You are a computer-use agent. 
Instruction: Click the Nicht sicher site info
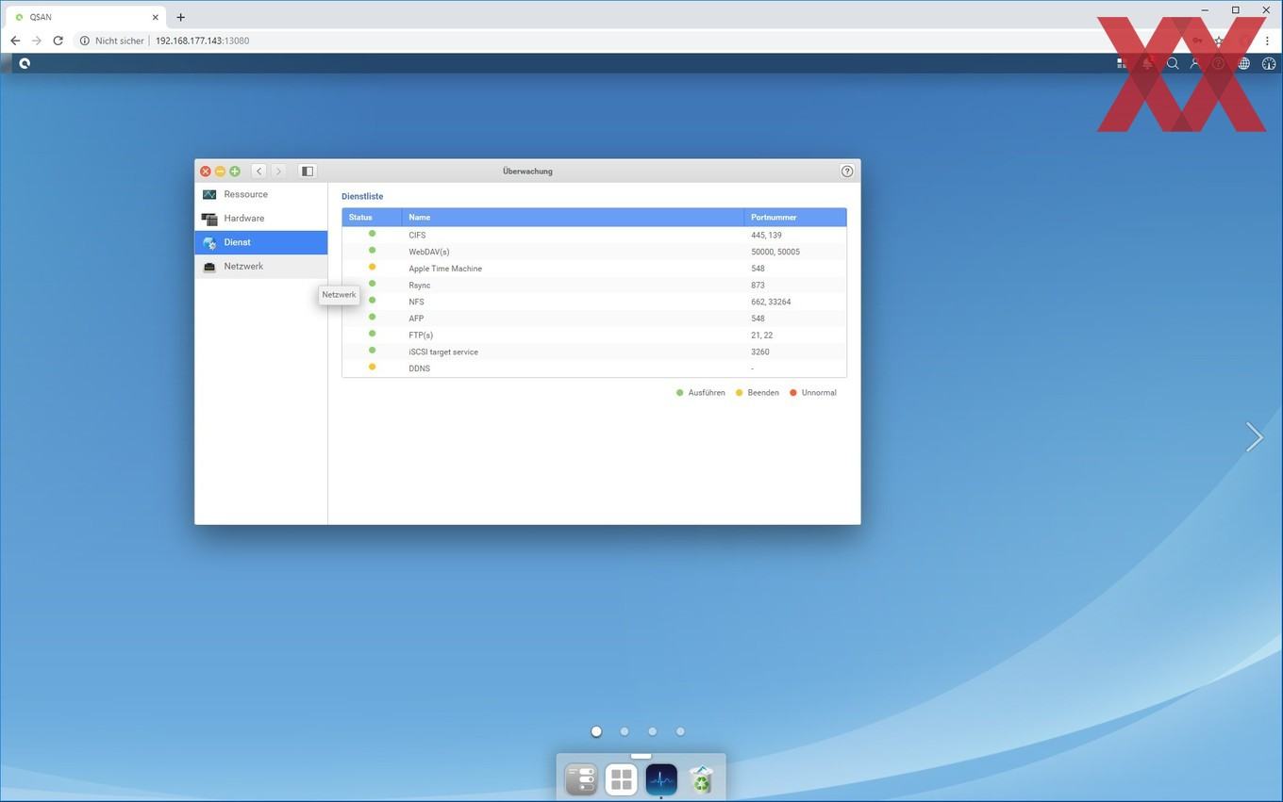tap(112, 41)
